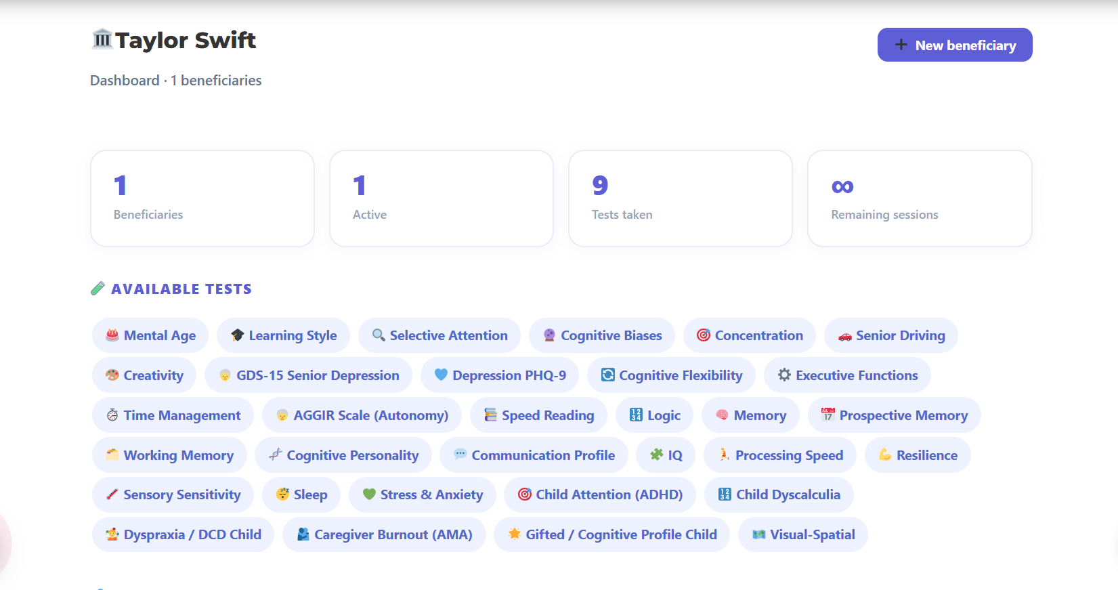Click the DNA icon on Cognitive Personality
This screenshot has height=590, width=1118.
[x=275, y=455]
